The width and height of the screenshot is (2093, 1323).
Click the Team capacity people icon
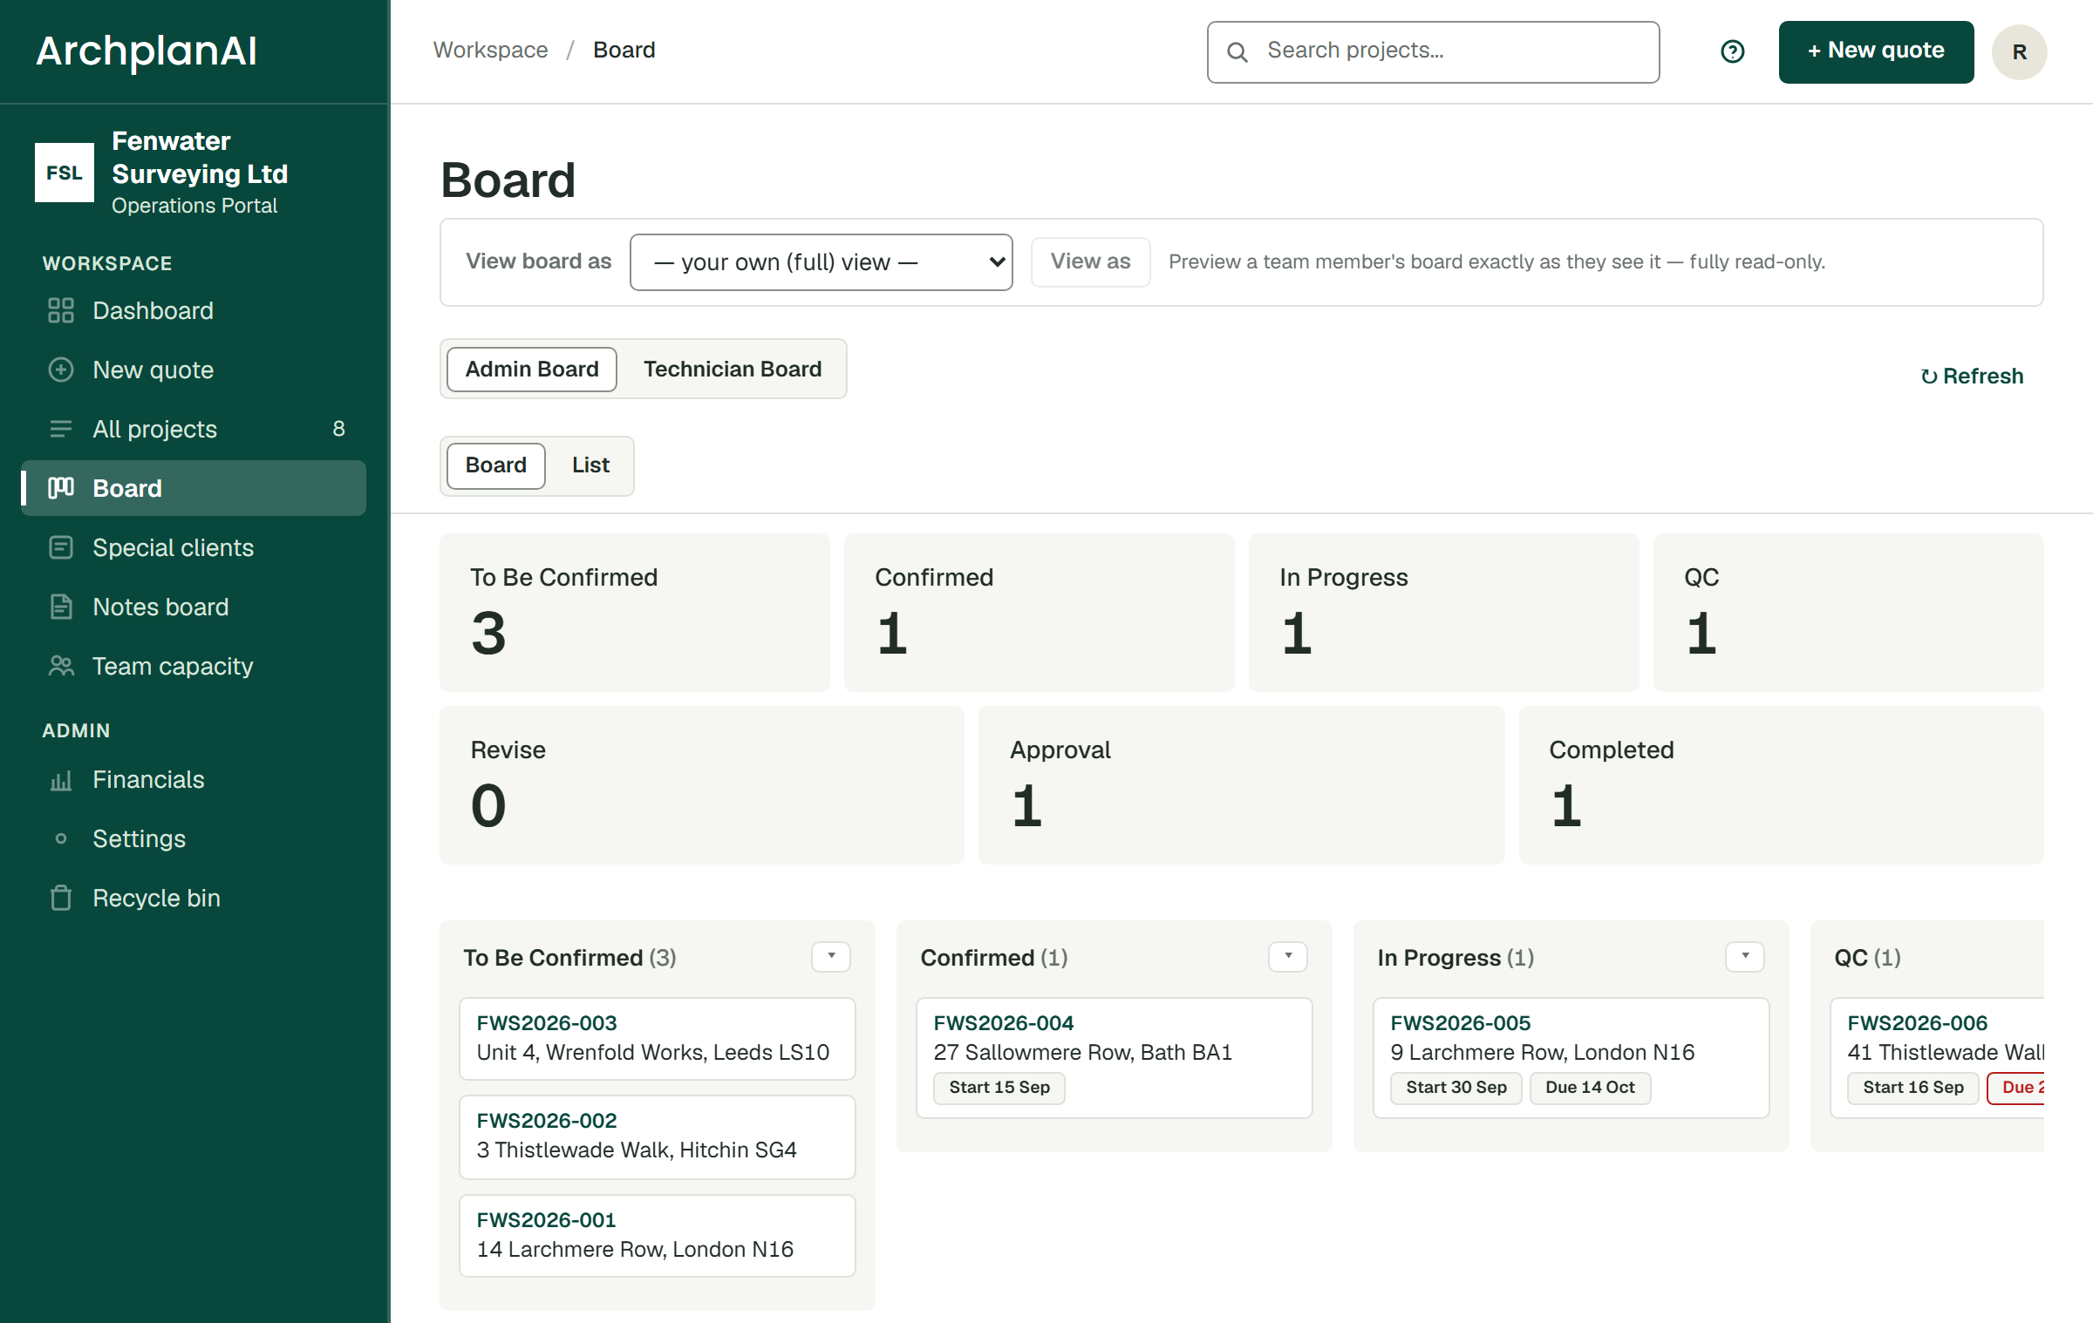(61, 666)
